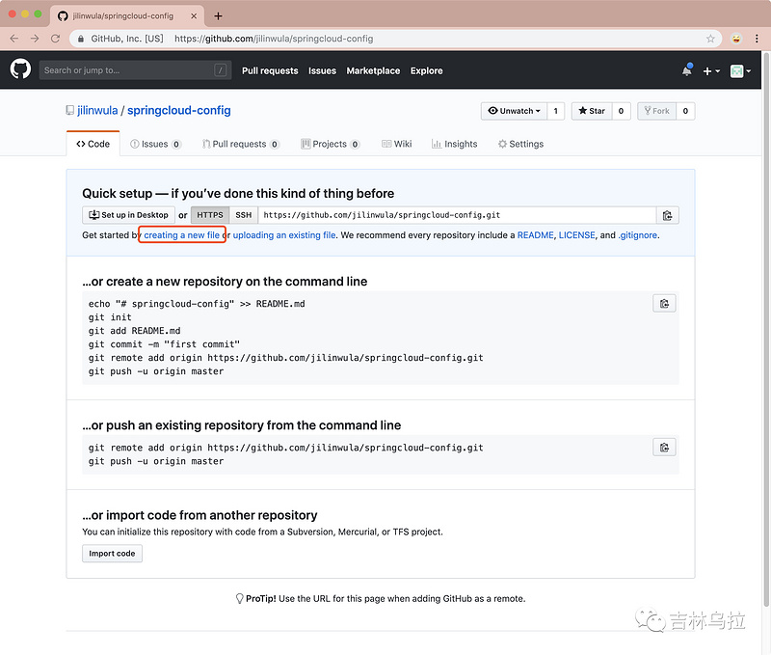Open the Insights tab
771x655 pixels.
[x=454, y=144]
